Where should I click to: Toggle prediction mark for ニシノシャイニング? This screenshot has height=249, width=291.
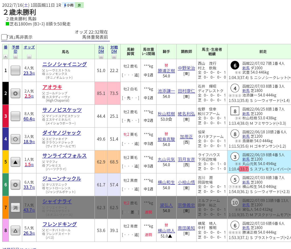pos(15,70)
